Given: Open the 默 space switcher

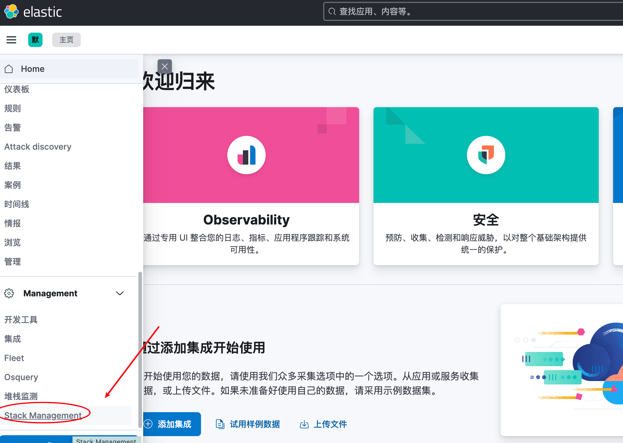Looking at the screenshot, I should click(x=35, y=40).
